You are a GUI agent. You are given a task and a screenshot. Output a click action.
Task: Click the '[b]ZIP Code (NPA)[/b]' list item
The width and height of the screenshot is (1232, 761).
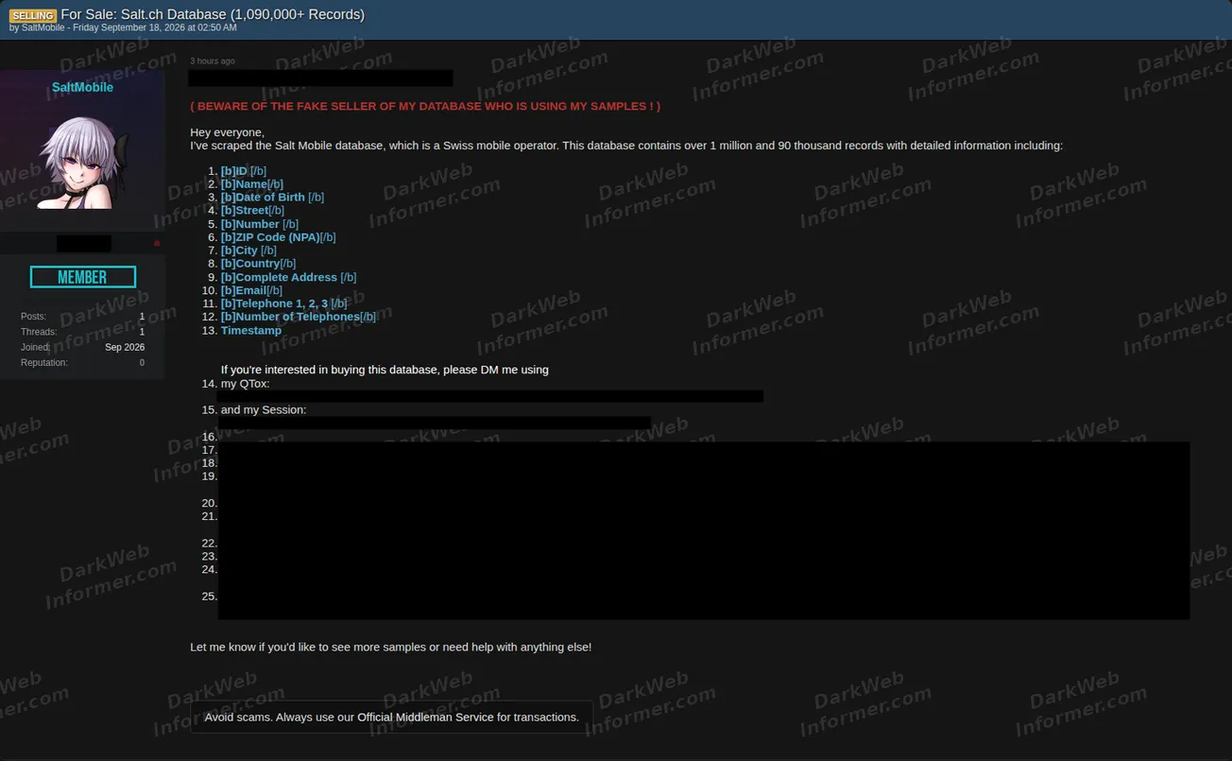[279, 237]
